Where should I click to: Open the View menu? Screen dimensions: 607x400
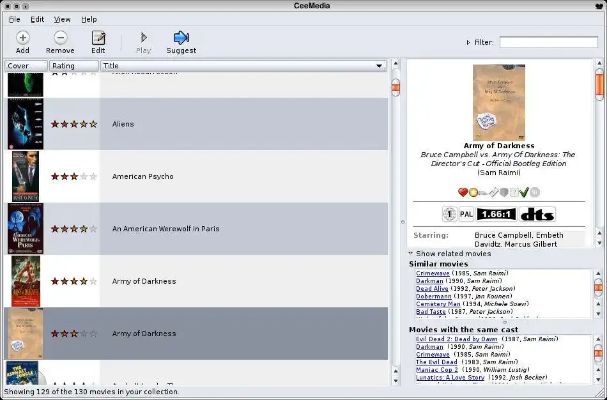62,19
